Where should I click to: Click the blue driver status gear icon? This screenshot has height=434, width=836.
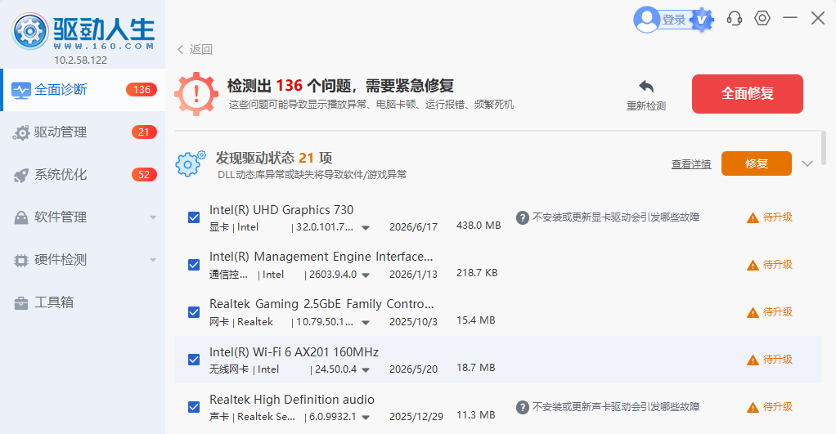pyautogui.click(x=191, y=163)
